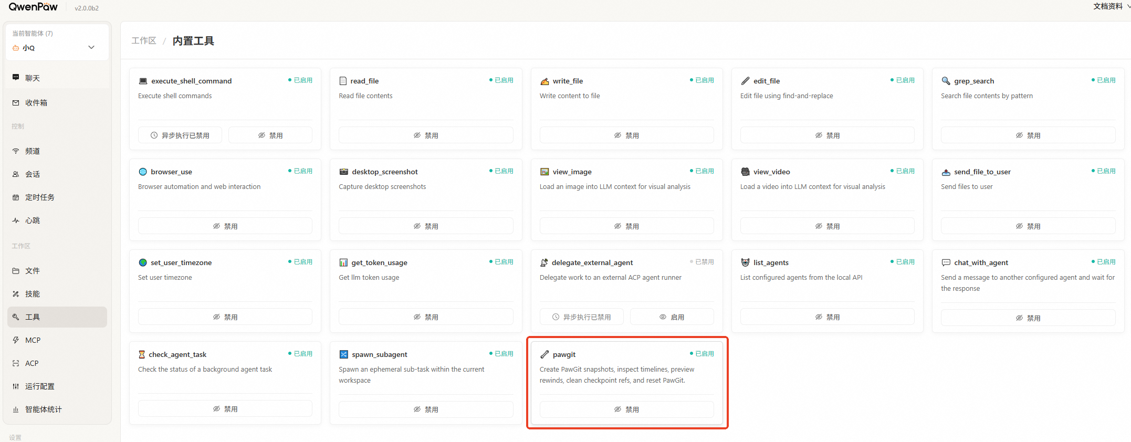Disable the list_agents tool

[828, 317]
